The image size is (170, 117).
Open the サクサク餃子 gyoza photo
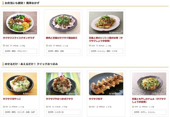tap(106, 84)
